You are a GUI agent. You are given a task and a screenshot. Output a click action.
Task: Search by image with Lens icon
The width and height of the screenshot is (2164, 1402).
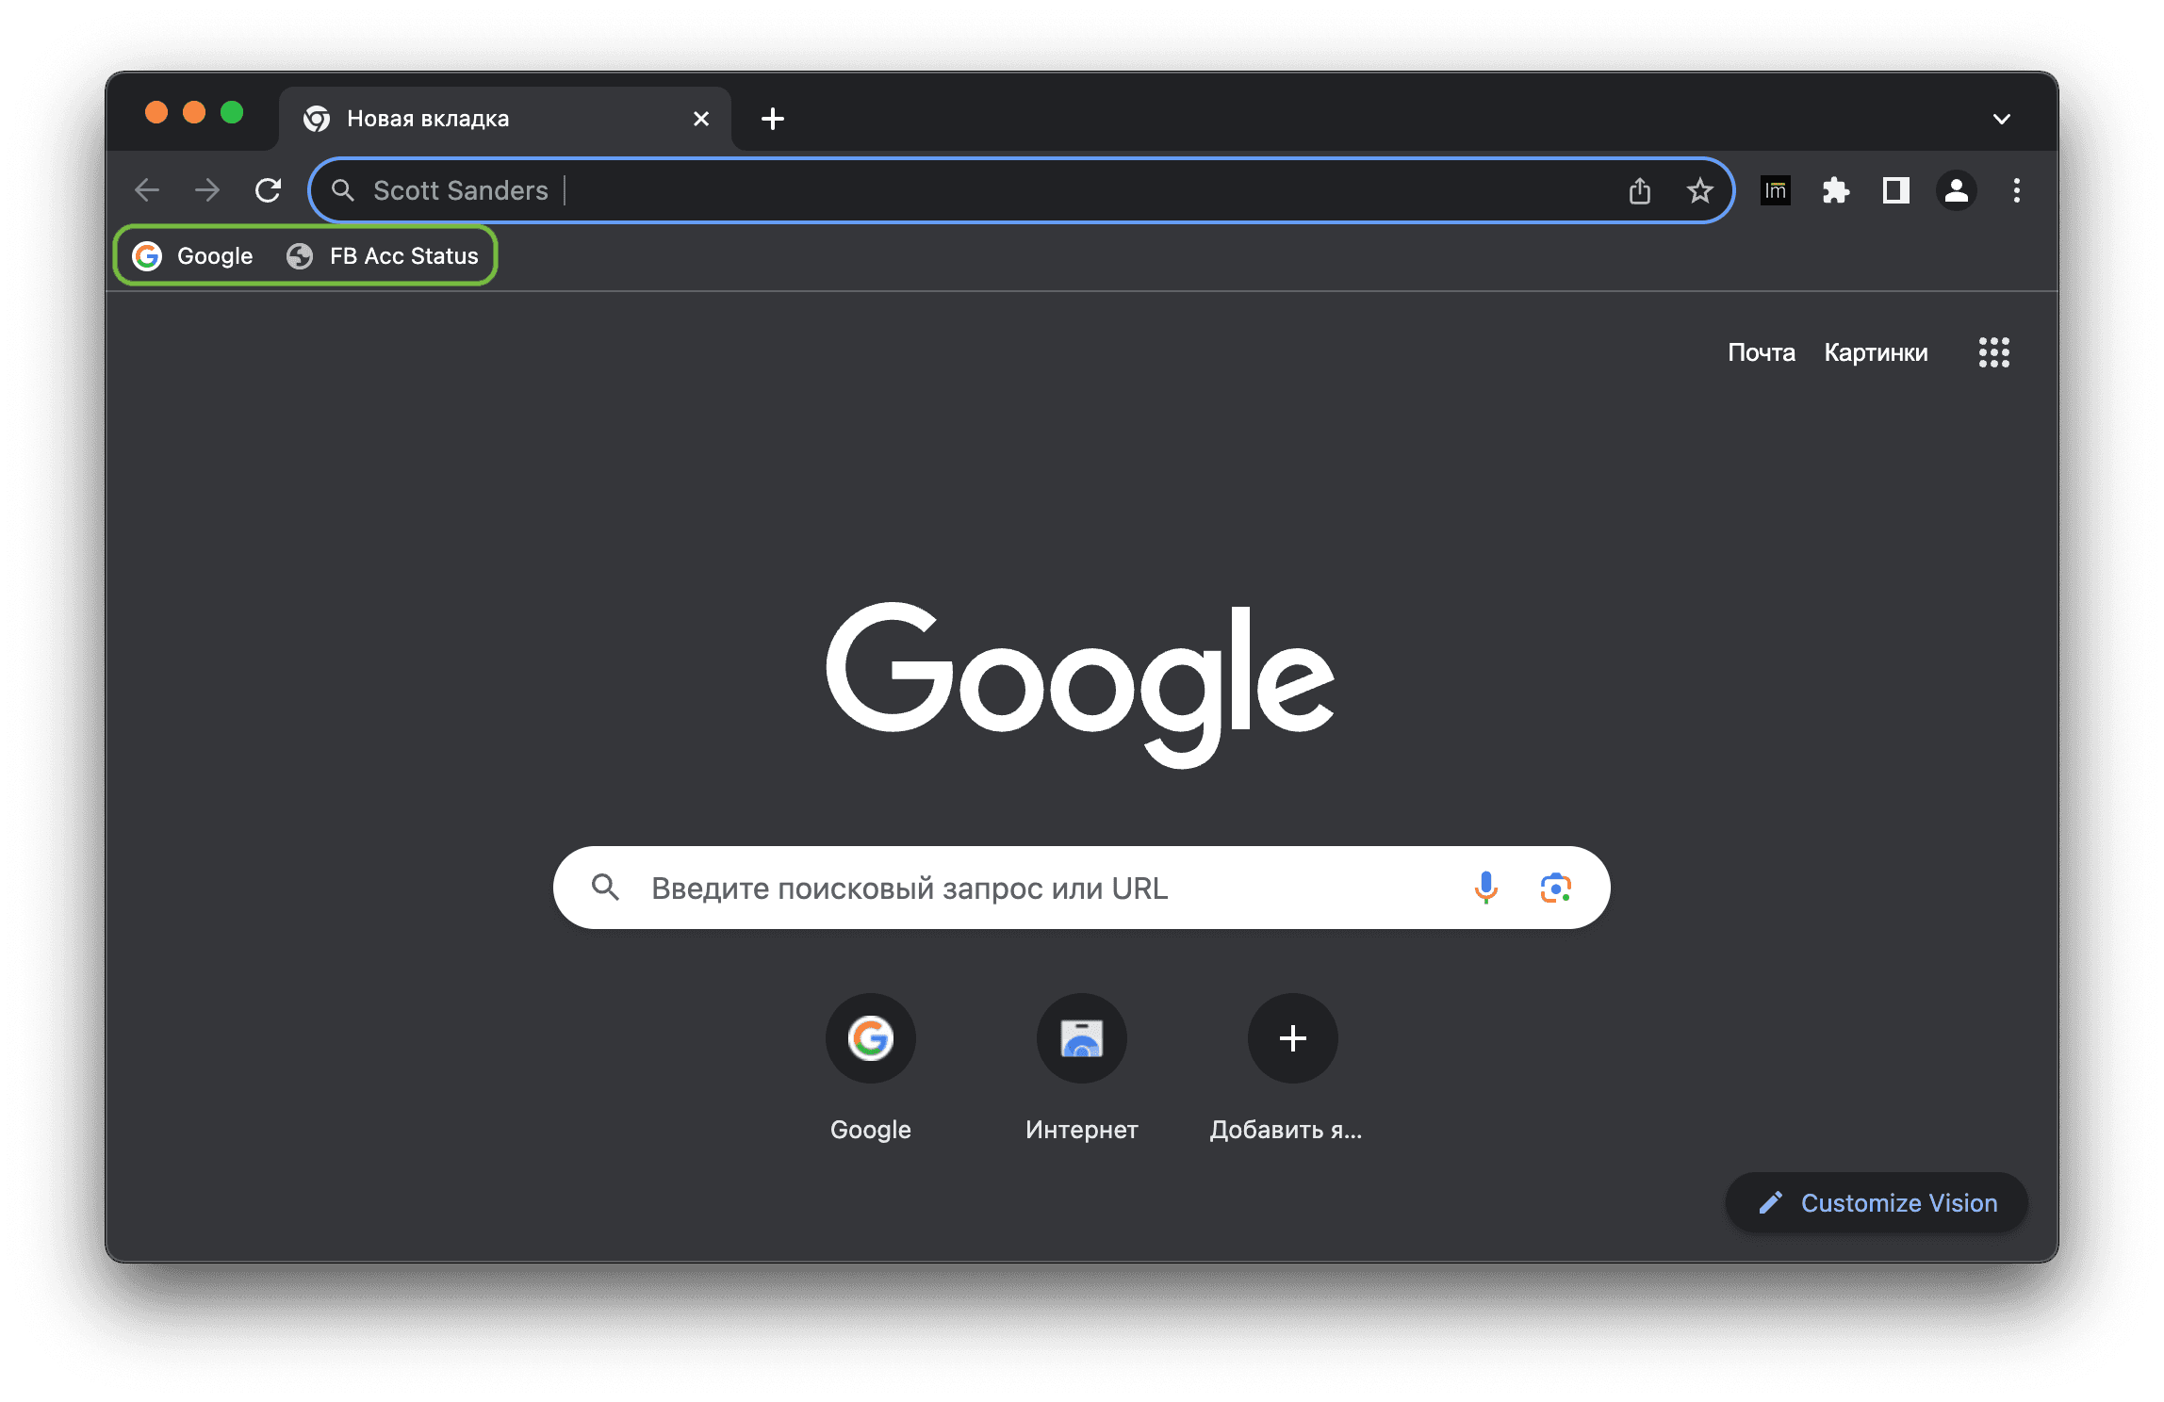pyautogui.click(x=1555, y=888)
